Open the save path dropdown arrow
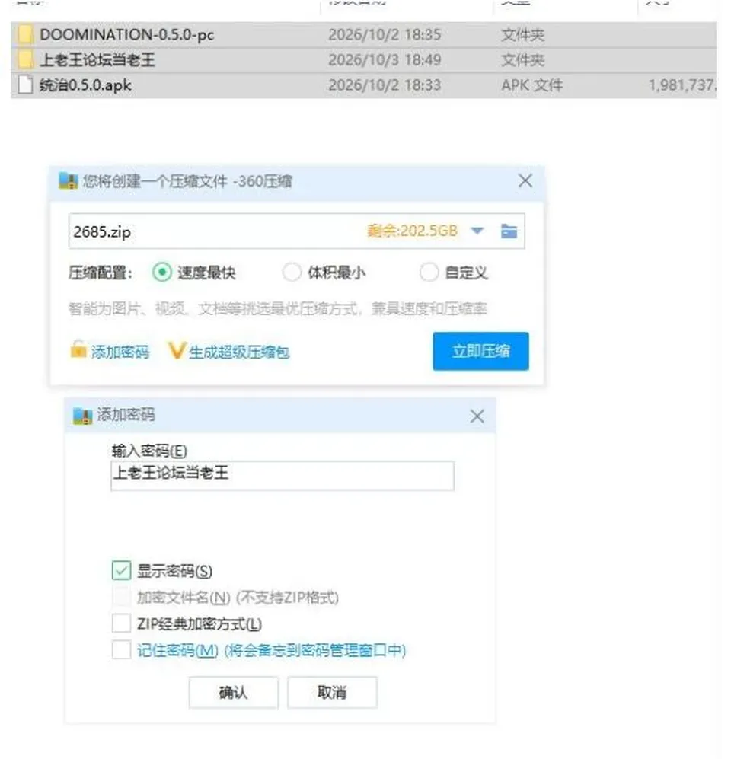Screen dimensions: 731x759 pyautogui.click(x=477, y=231)
